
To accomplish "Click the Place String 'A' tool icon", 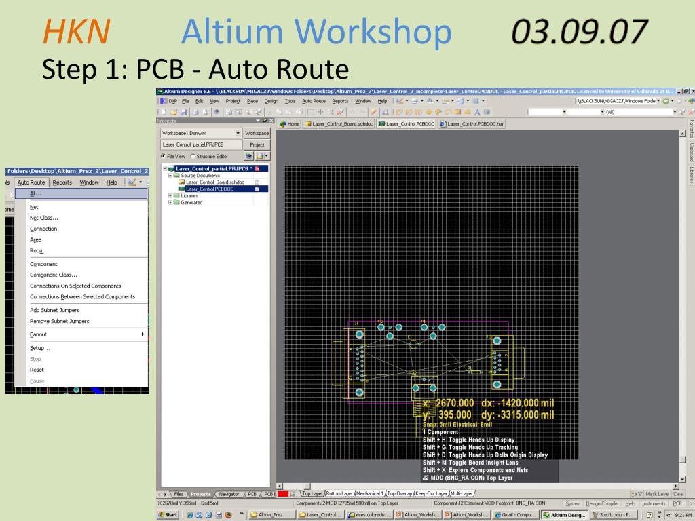I will pyautogui.click(x=477, y=113).
